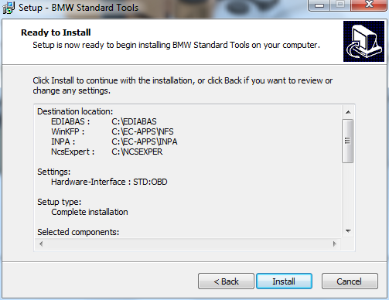Click the Selected components heading
This screenshot has width=389, height=300.
78,232
